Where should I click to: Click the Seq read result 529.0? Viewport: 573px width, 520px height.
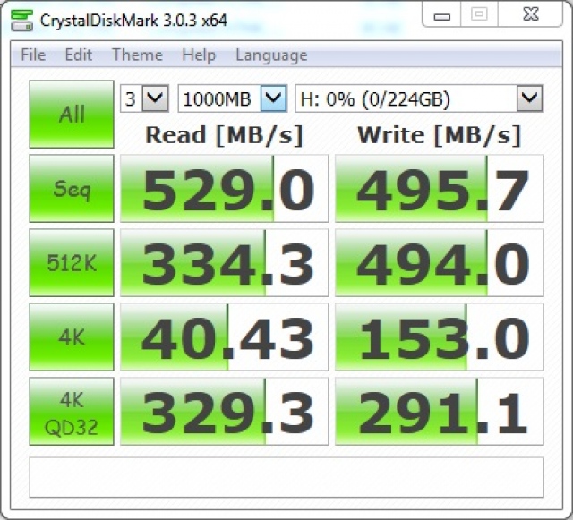click(x=225, y=189)
